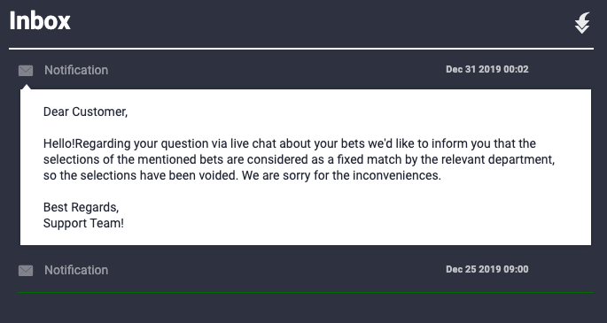
Task: Click the word "Hello!Regarding" starting the paragraph
Action: point(87,144)
